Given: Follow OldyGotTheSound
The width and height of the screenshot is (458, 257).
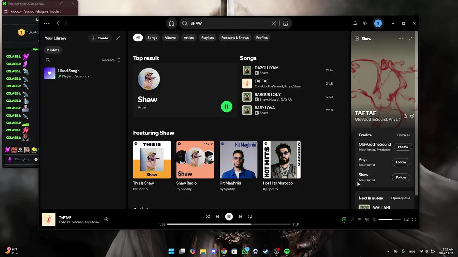Looking at the screenshot, I should tap(403, 147).
